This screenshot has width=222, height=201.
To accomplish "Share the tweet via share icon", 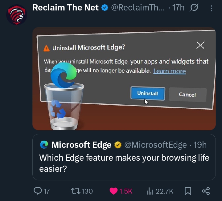I will click(206, 191).
